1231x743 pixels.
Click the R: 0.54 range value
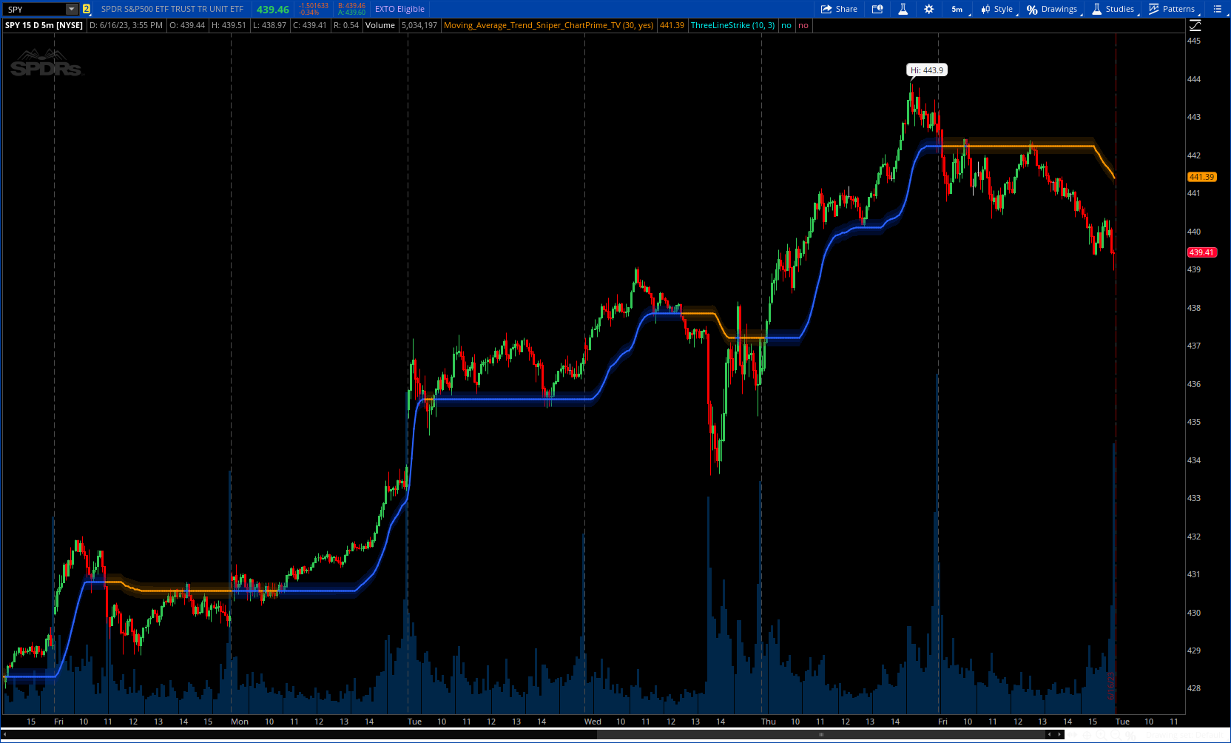tap(346, 25)
